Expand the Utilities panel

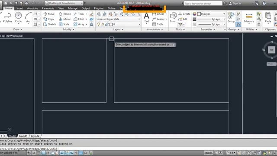click(x=251, y=29)
